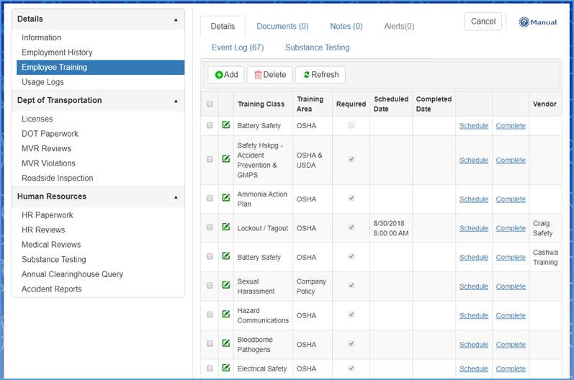Select the Lockout / Tagout row checkbox
Viewport: 574px width, 380px height.
pyautogui.click(x=210, y=227)
